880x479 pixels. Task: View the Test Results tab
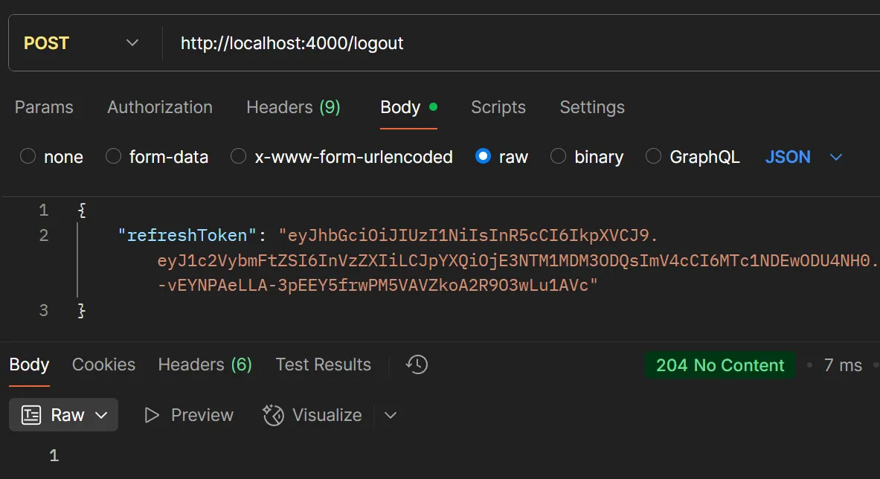(x=323, y=364)
